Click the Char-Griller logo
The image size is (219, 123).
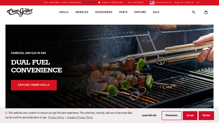[20, 12]
